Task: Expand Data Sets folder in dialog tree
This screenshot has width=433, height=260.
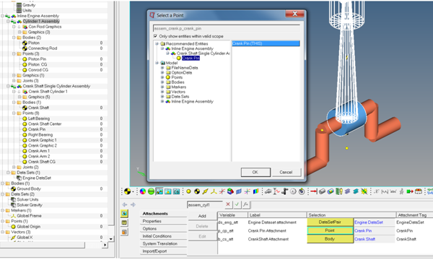Action: coord(162,97)
